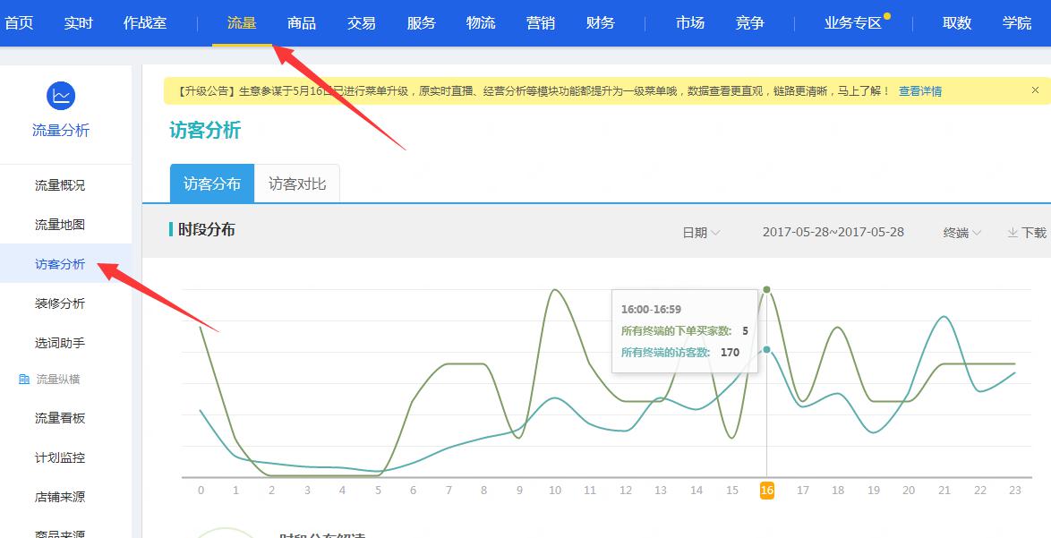Select the 访客分布 tab
The height and width of the screenshot is (538, 1051).
(x=212, y=184)
